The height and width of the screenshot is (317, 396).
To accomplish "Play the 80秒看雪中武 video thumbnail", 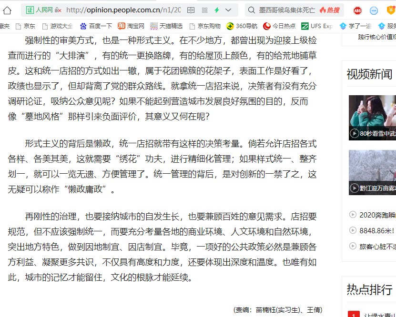I will tap(372, 118).
